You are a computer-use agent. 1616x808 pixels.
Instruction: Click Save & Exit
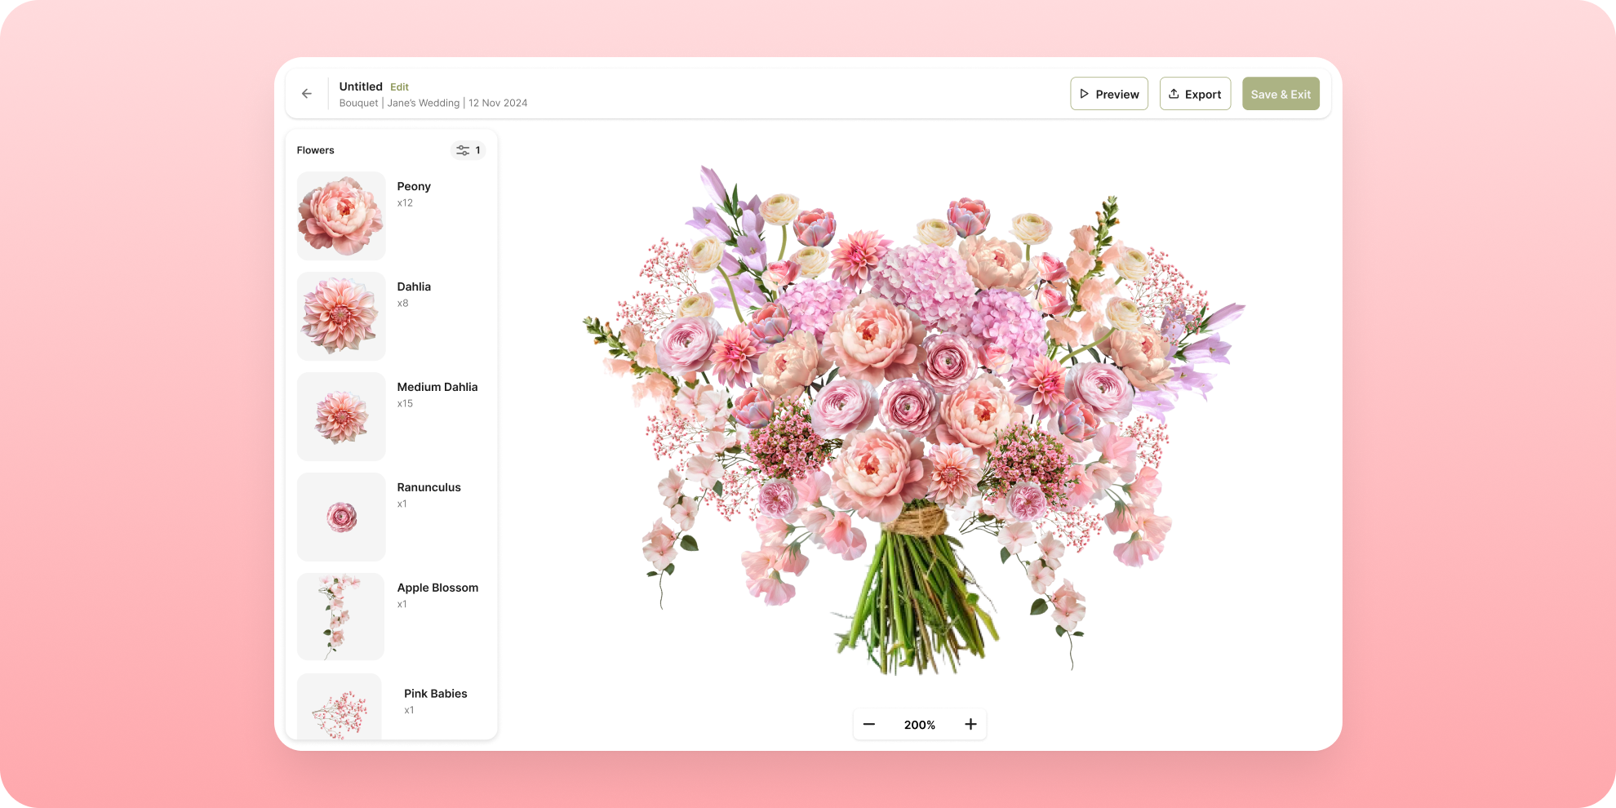1281,94
